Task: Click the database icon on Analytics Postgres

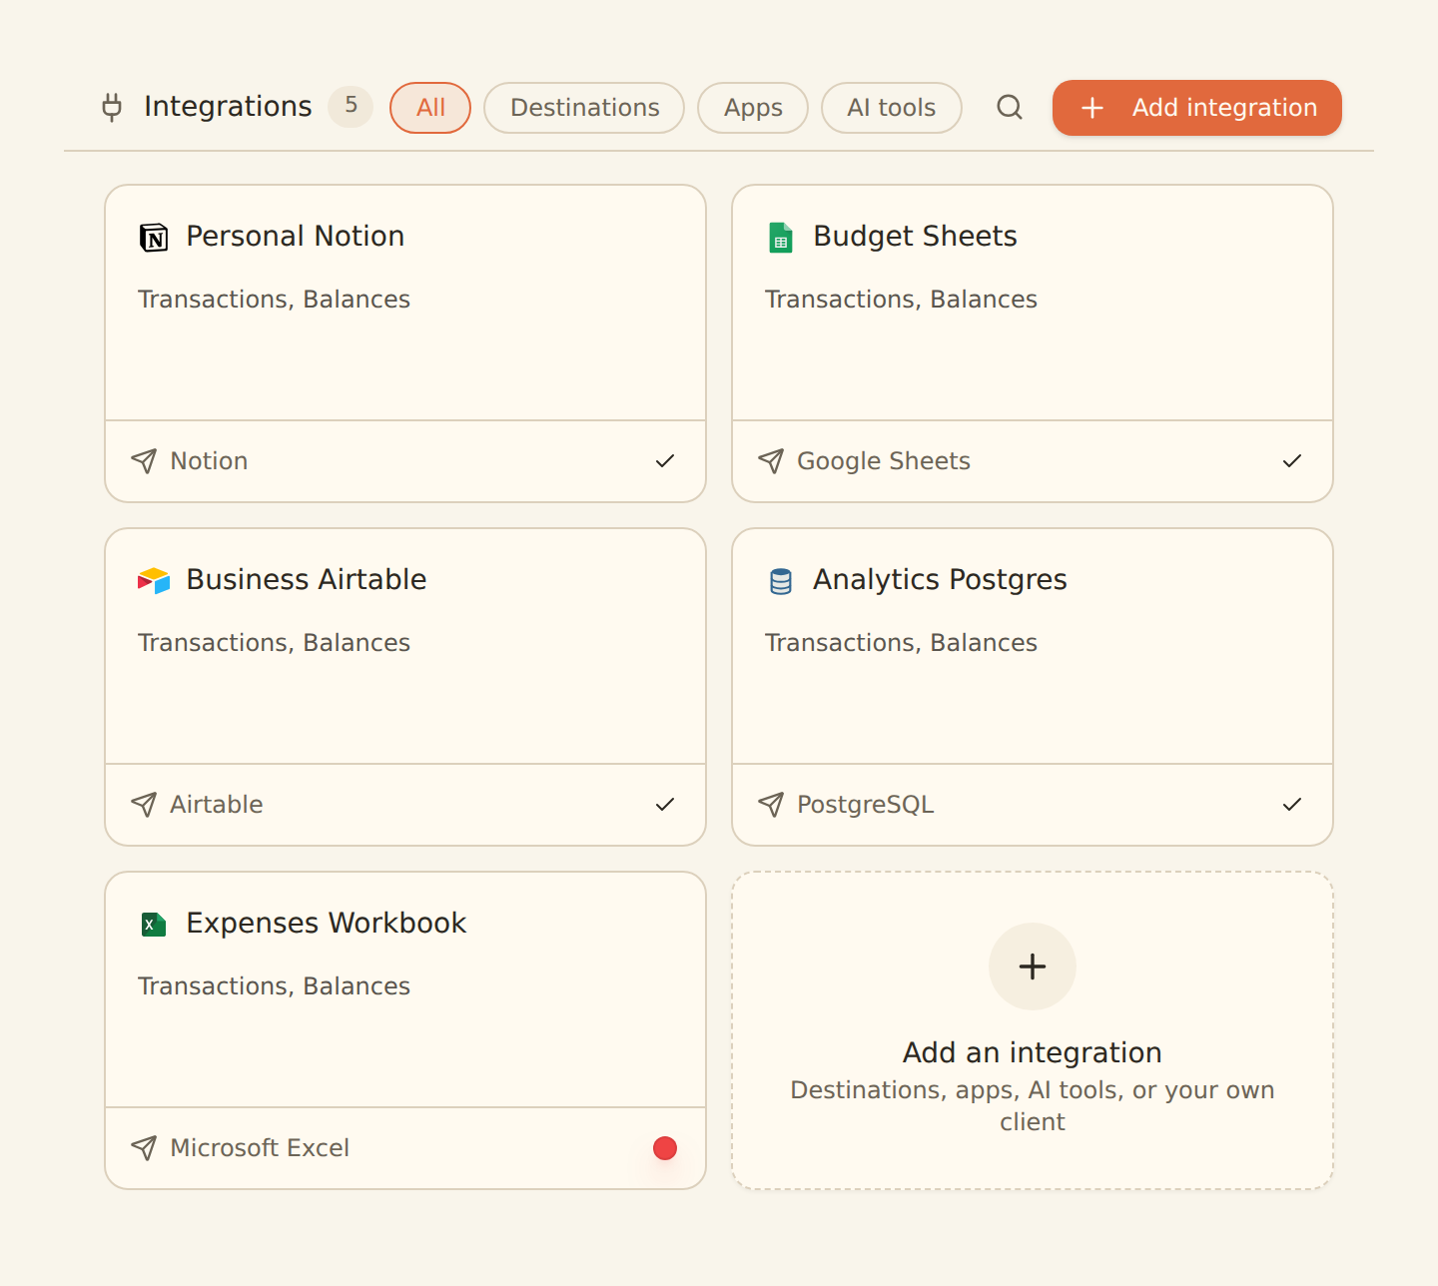Action: coord(781,581)
